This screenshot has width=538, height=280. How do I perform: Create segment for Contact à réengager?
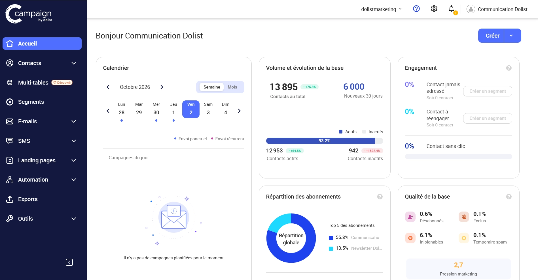pos(488,118)
